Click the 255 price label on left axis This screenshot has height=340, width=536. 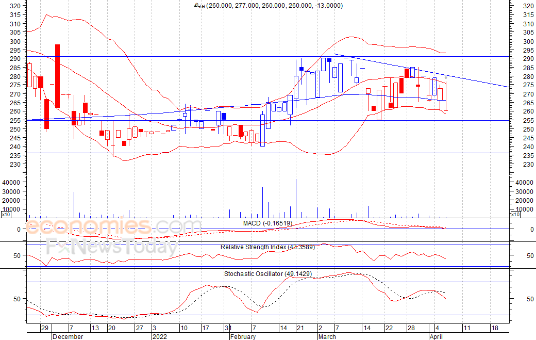(15, 120)
